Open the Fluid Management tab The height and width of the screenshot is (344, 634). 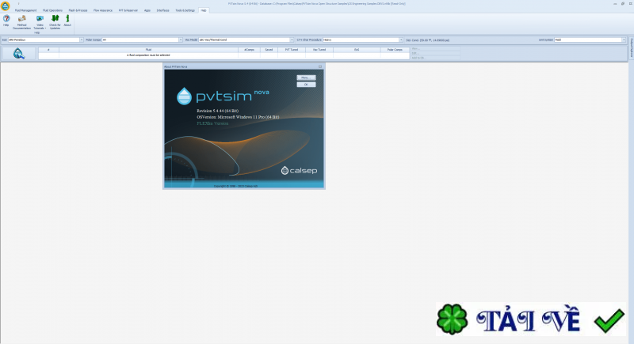pyautogui.click(x=25, y=10)
